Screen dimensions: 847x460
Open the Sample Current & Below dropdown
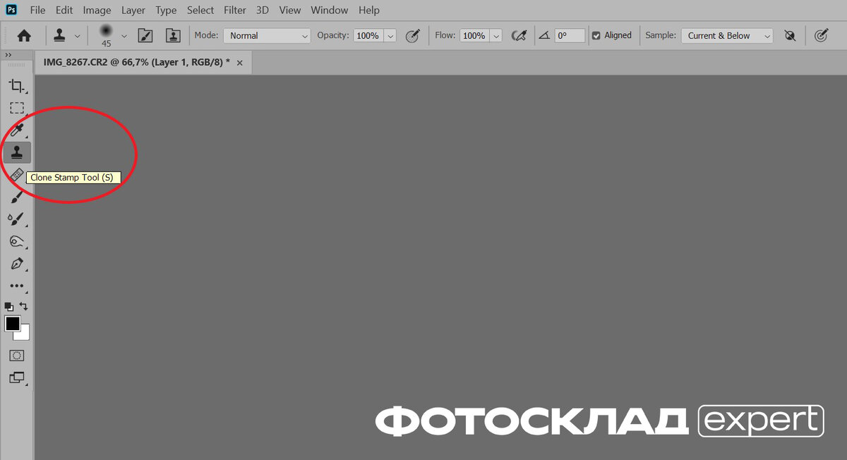pyautogui.click(x=727, y=35)
